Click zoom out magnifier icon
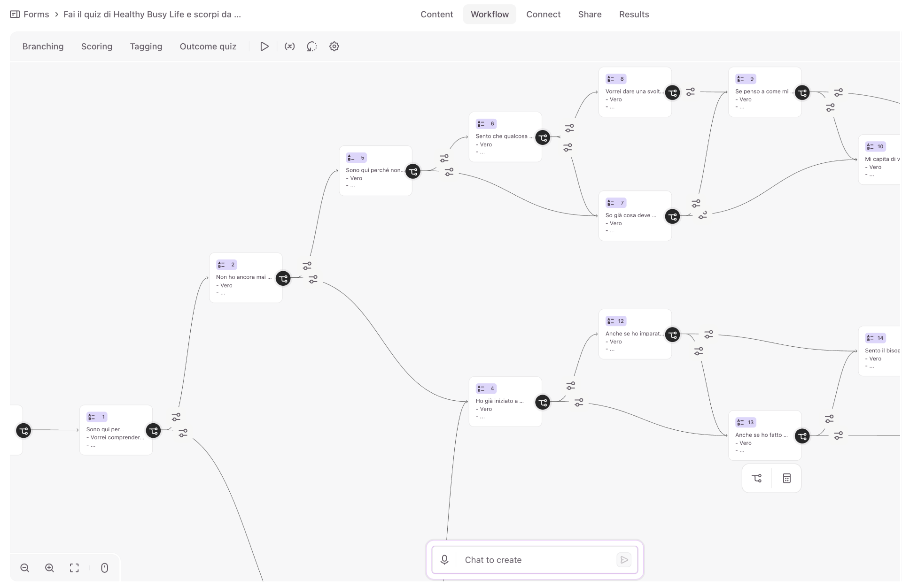This screenshot has width=902, height=587. [25, 568]
